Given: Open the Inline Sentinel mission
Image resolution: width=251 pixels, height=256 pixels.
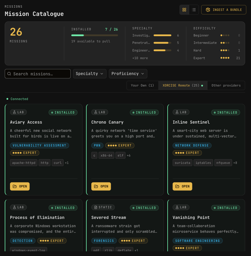Looking at the screenshot, I should pyautogui.click(x=182, y=186).
